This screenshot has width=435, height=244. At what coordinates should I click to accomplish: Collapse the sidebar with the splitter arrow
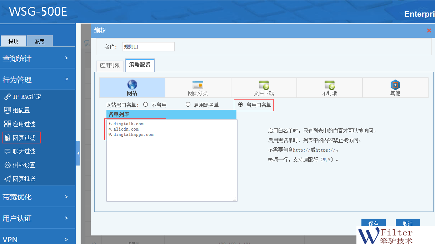coord(78,153)
